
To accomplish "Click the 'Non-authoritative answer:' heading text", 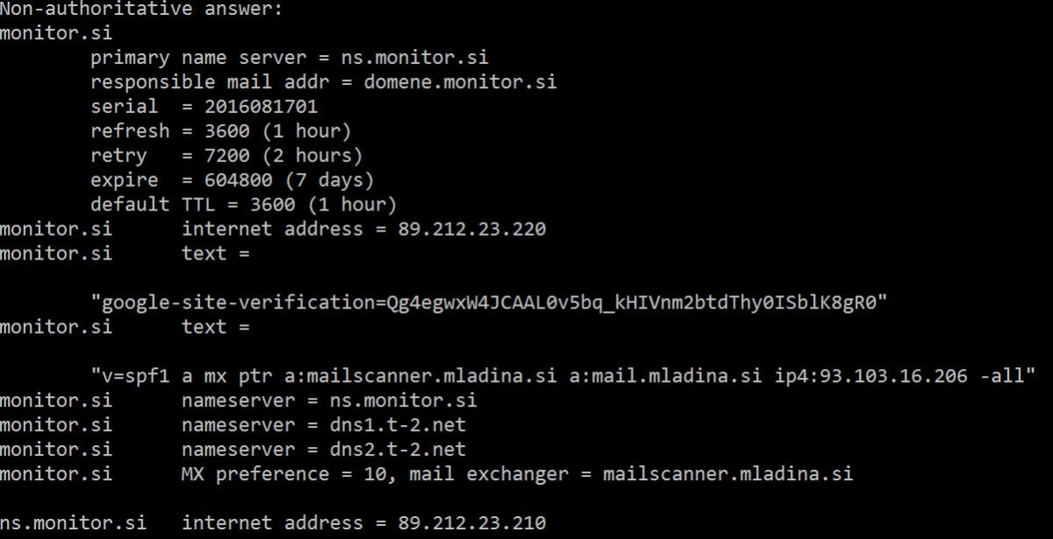I will [x=142, y=10].
